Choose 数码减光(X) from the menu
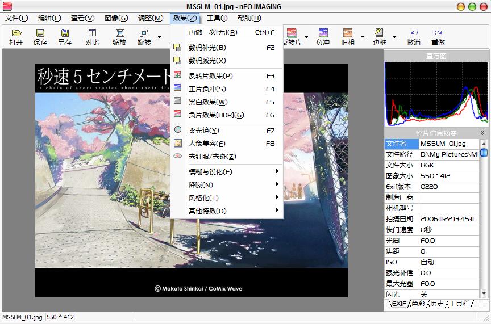Screen dimensions: 491x324 [x=227, y=61]
